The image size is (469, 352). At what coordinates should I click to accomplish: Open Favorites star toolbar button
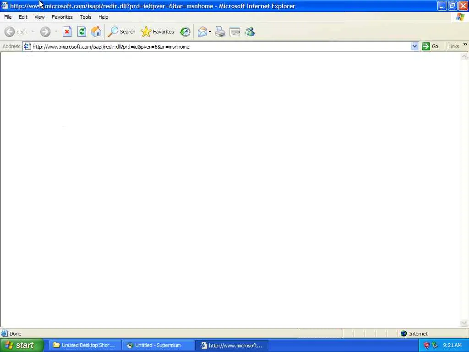[158, 32]
